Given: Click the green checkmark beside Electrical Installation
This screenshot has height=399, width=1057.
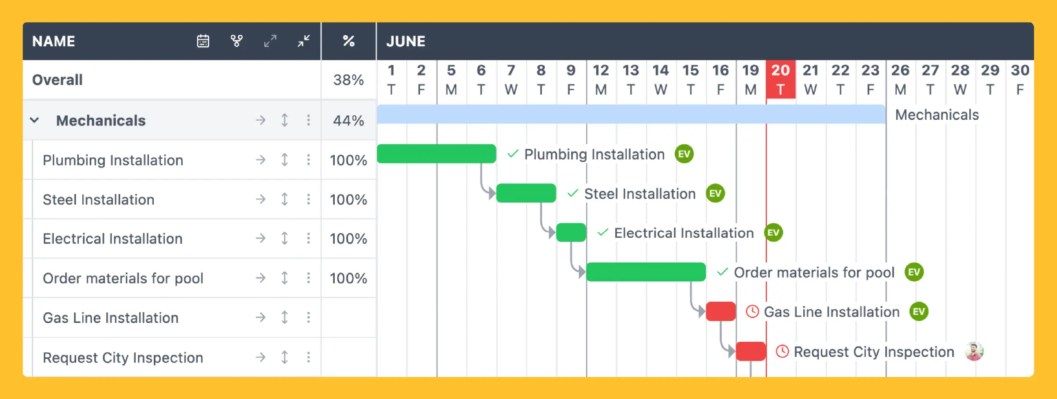Looking at the screenshot, I should [x=603, y=233].
